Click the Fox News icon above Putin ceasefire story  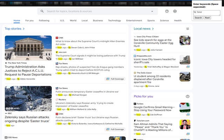pos(57,88)
